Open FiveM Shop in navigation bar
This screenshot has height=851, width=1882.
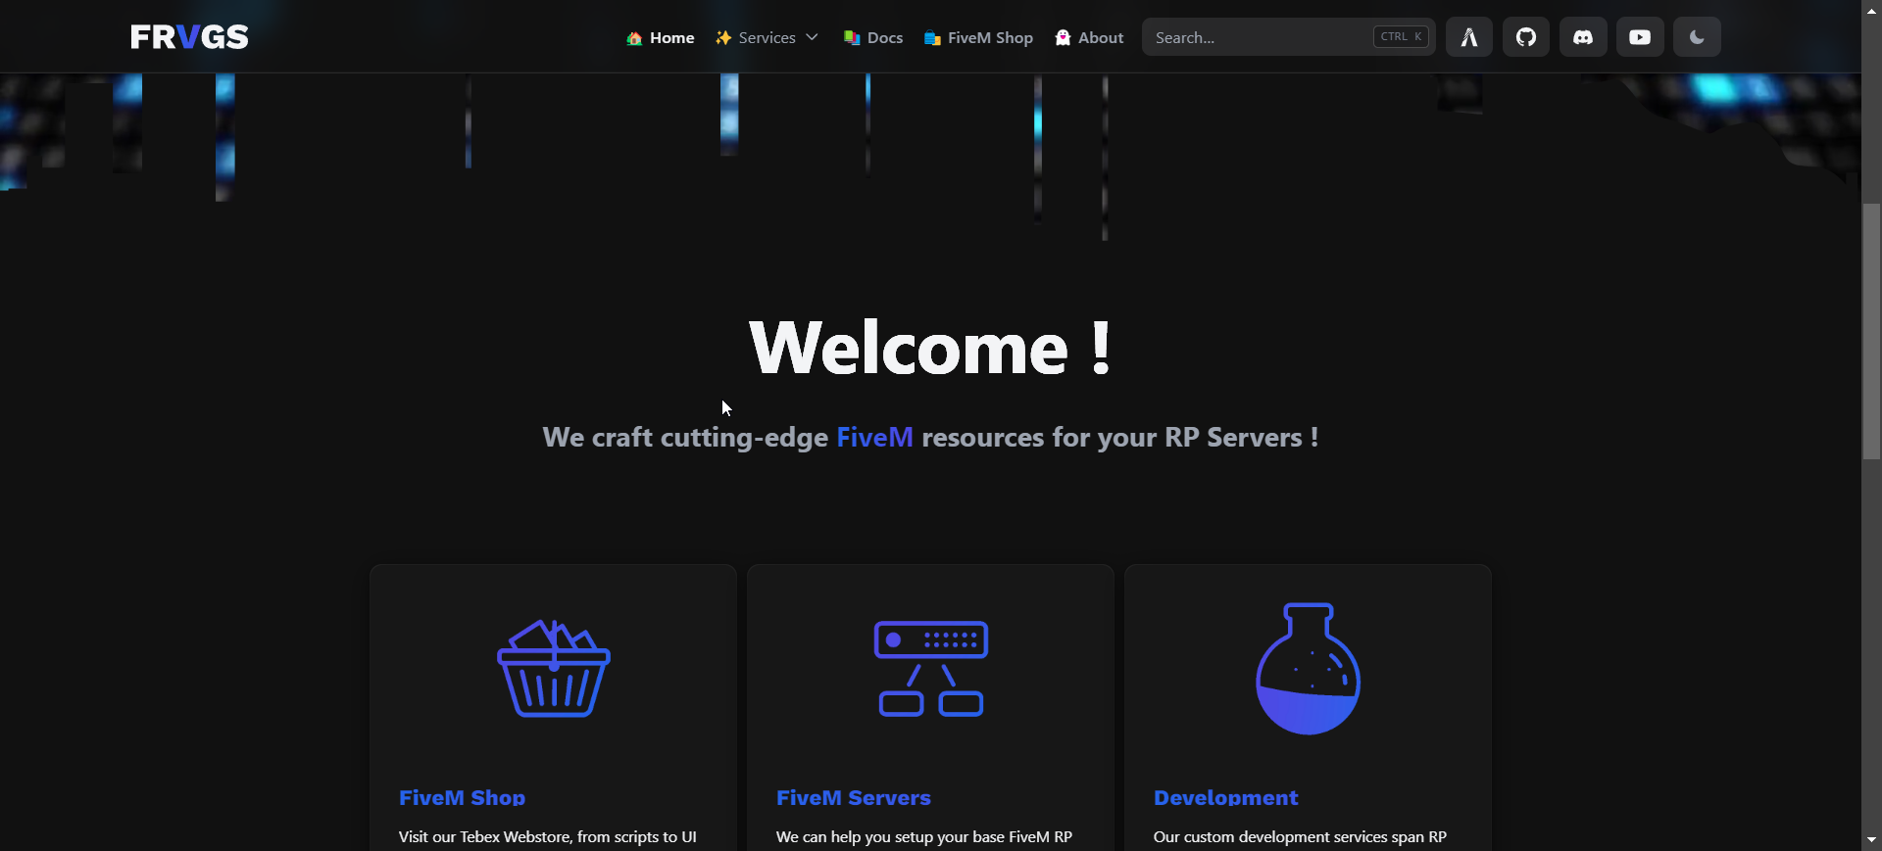[x=978, y=38]
